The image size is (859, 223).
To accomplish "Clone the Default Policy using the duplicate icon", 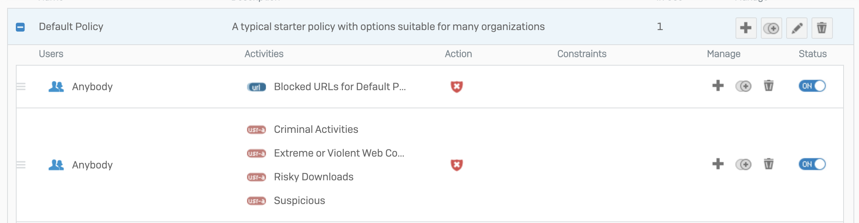I will tap(771, 28).
